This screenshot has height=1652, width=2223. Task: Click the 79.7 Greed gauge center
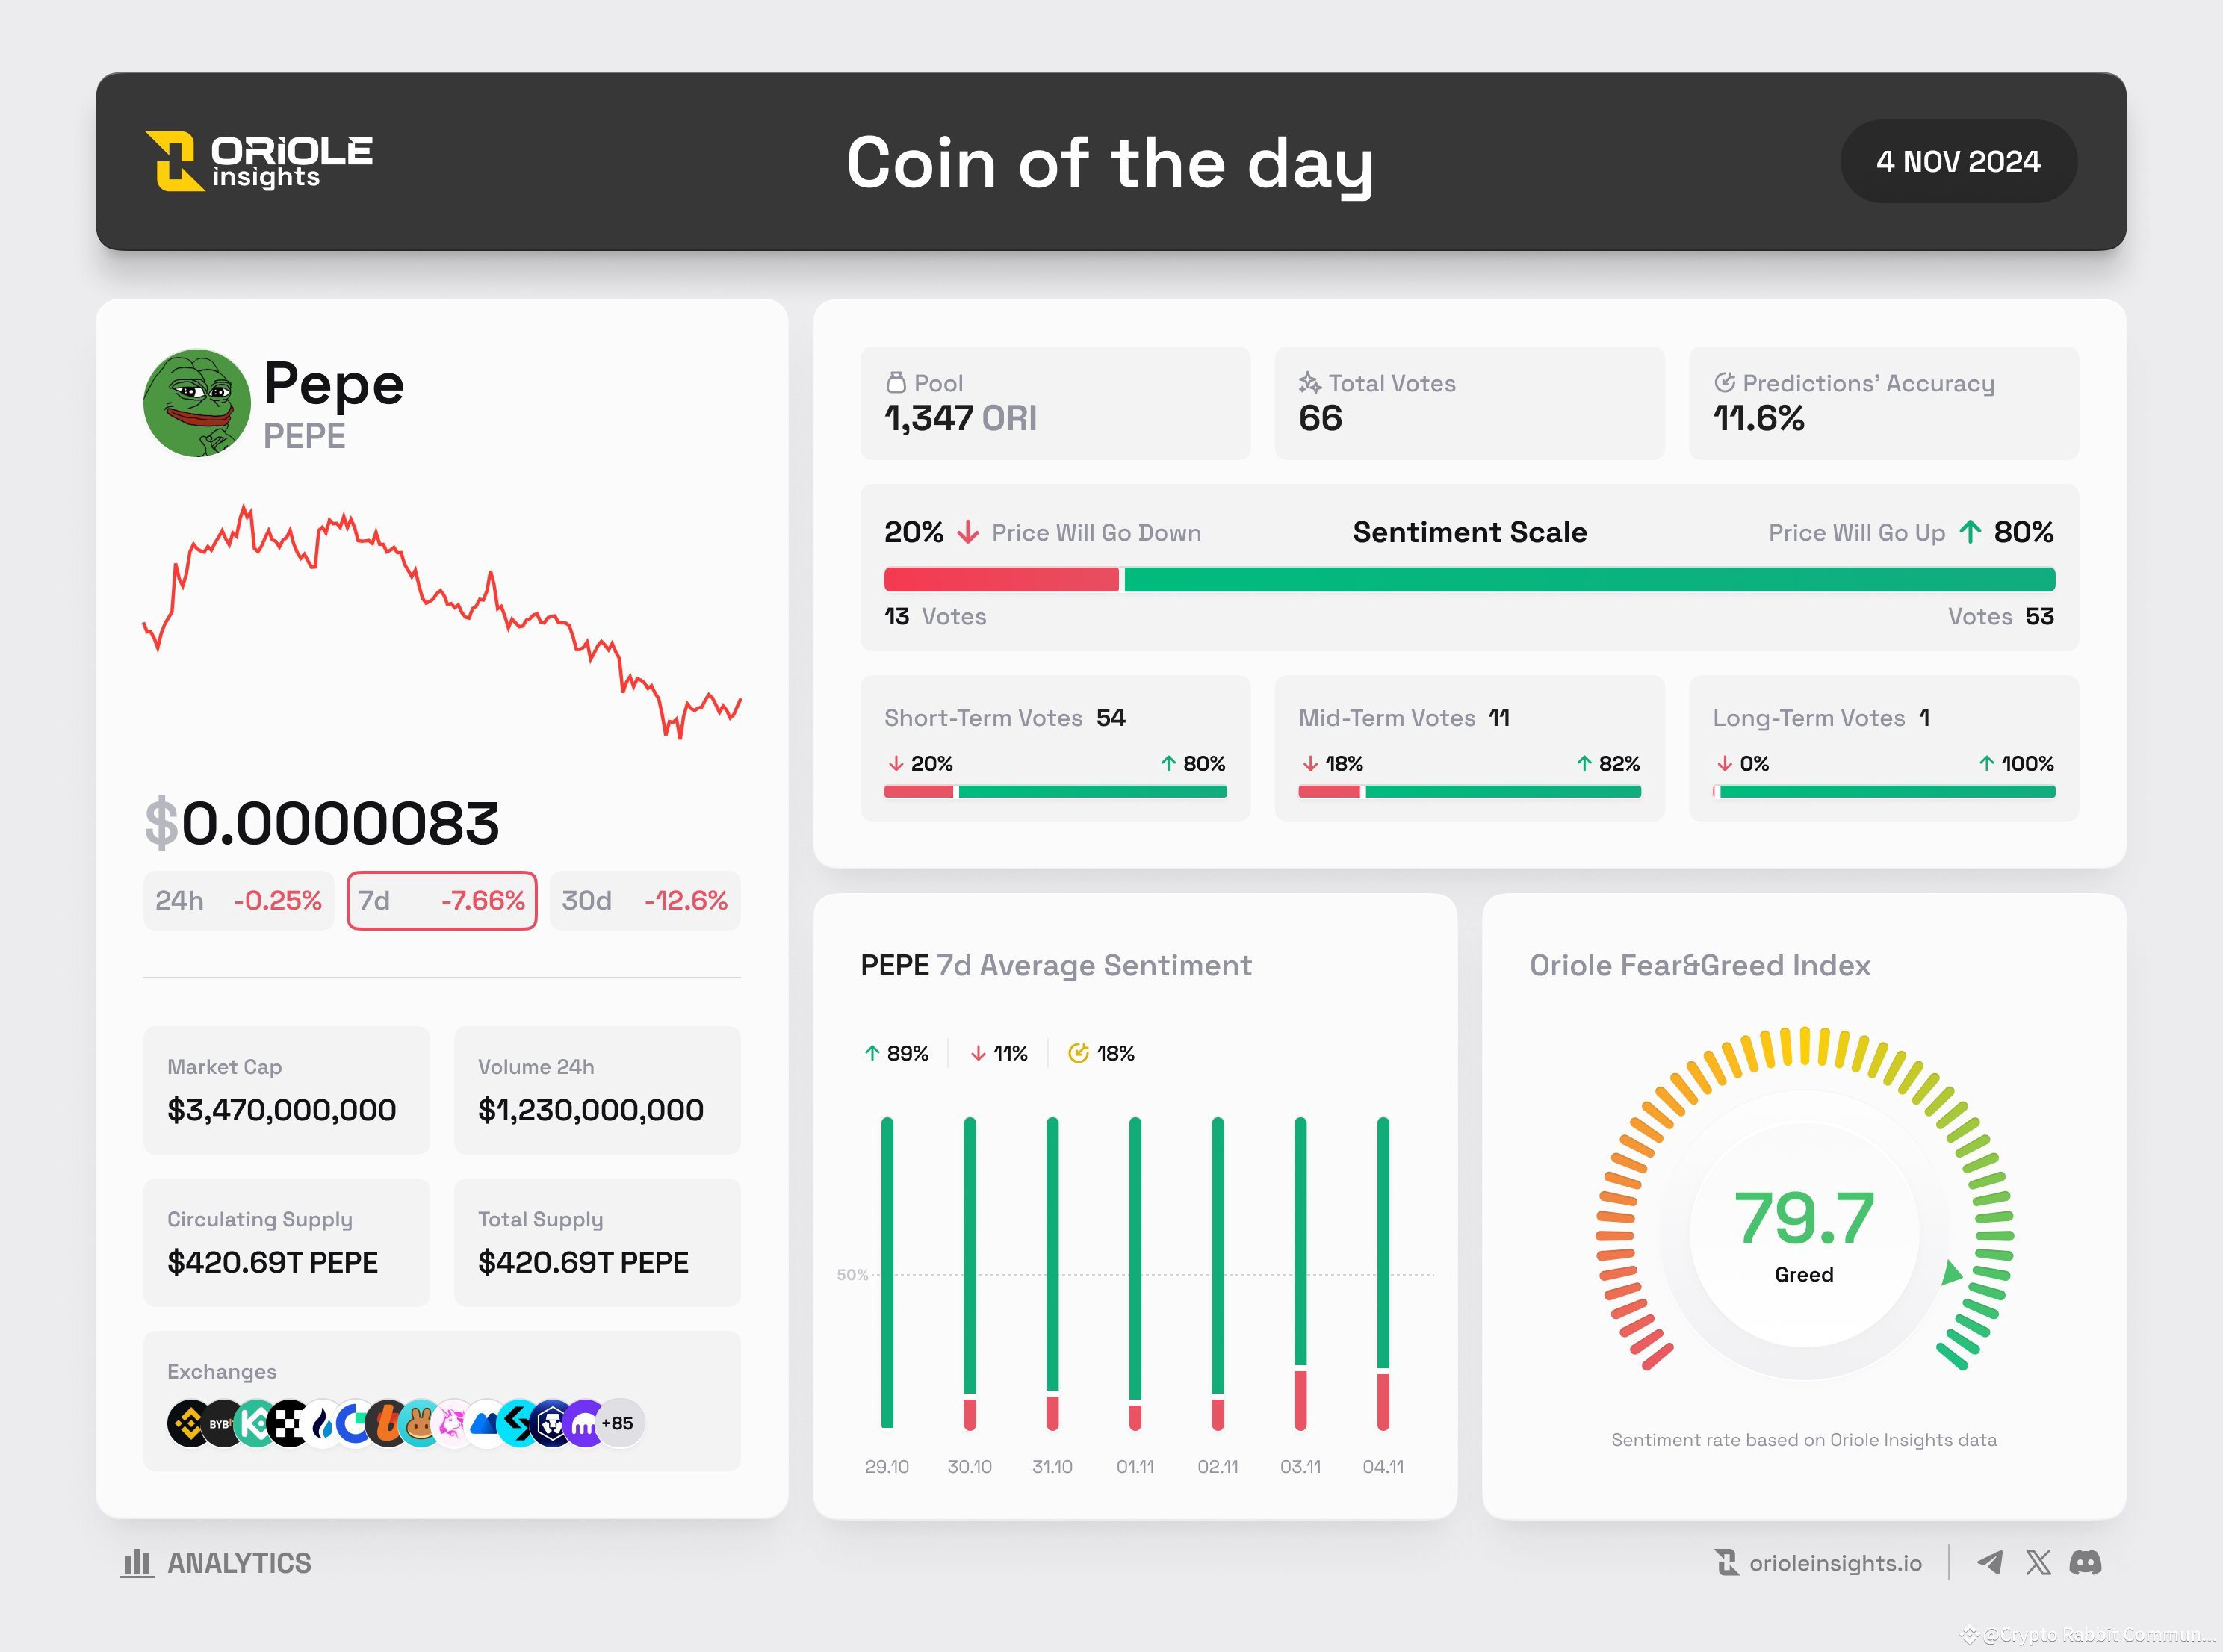pyautogui.click(x=1803, y=1230)
